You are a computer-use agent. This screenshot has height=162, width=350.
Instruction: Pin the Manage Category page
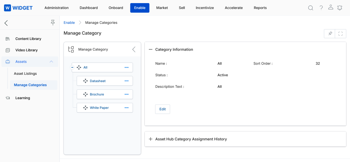tap(330, 34)
